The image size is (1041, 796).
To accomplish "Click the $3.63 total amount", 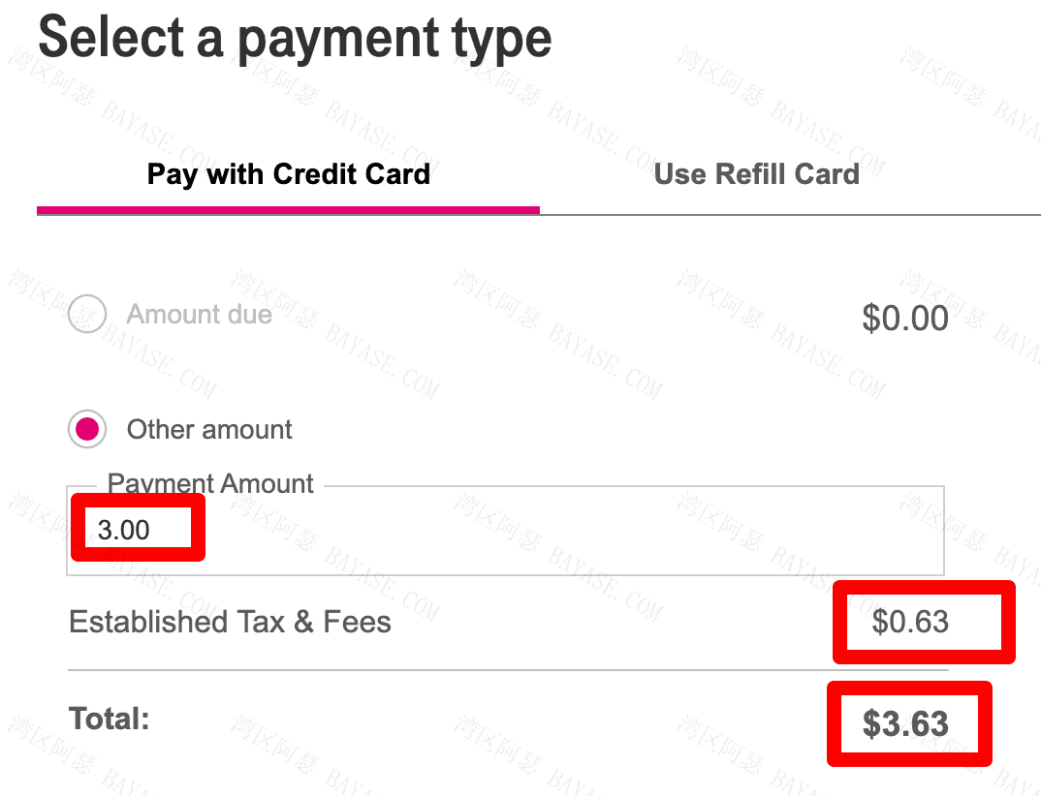I will [905, 723].
